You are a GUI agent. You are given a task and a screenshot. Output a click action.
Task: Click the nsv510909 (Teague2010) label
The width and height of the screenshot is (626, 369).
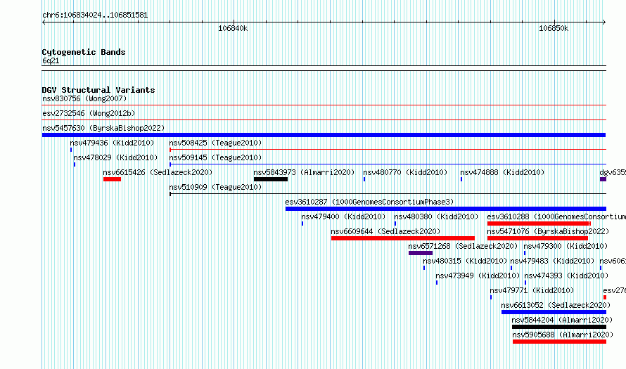215,187
